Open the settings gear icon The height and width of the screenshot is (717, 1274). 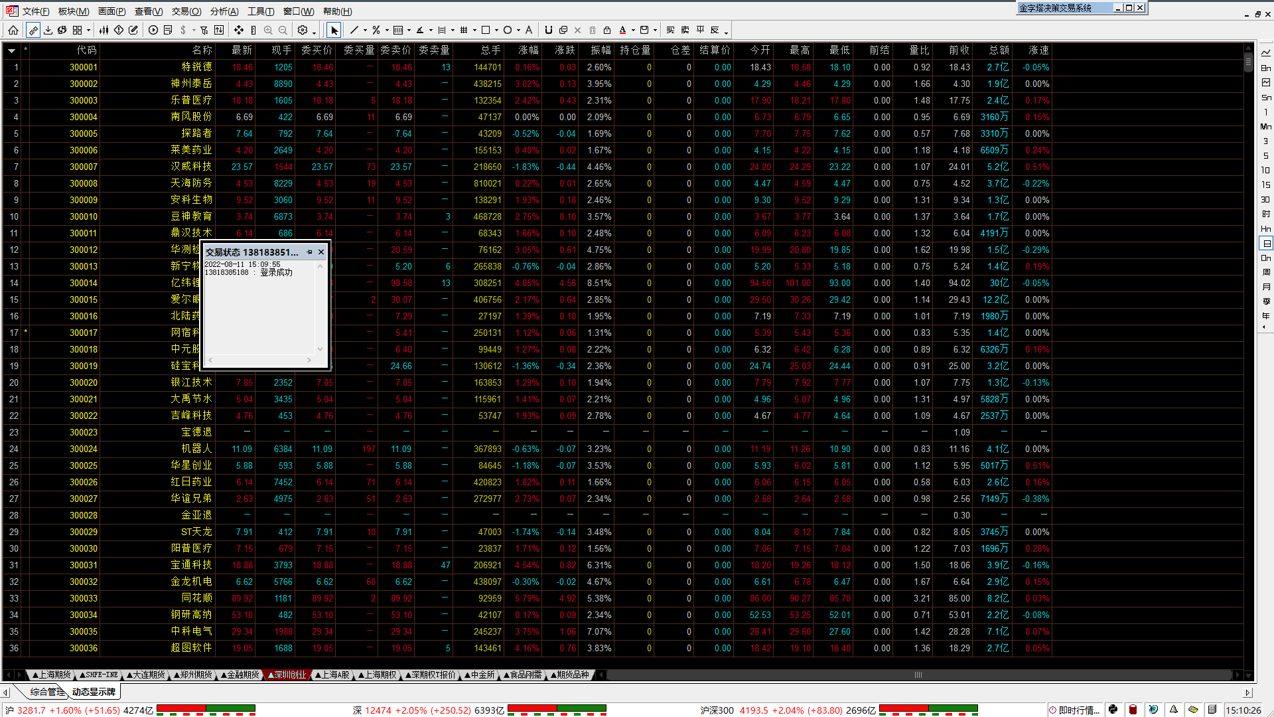303,30
